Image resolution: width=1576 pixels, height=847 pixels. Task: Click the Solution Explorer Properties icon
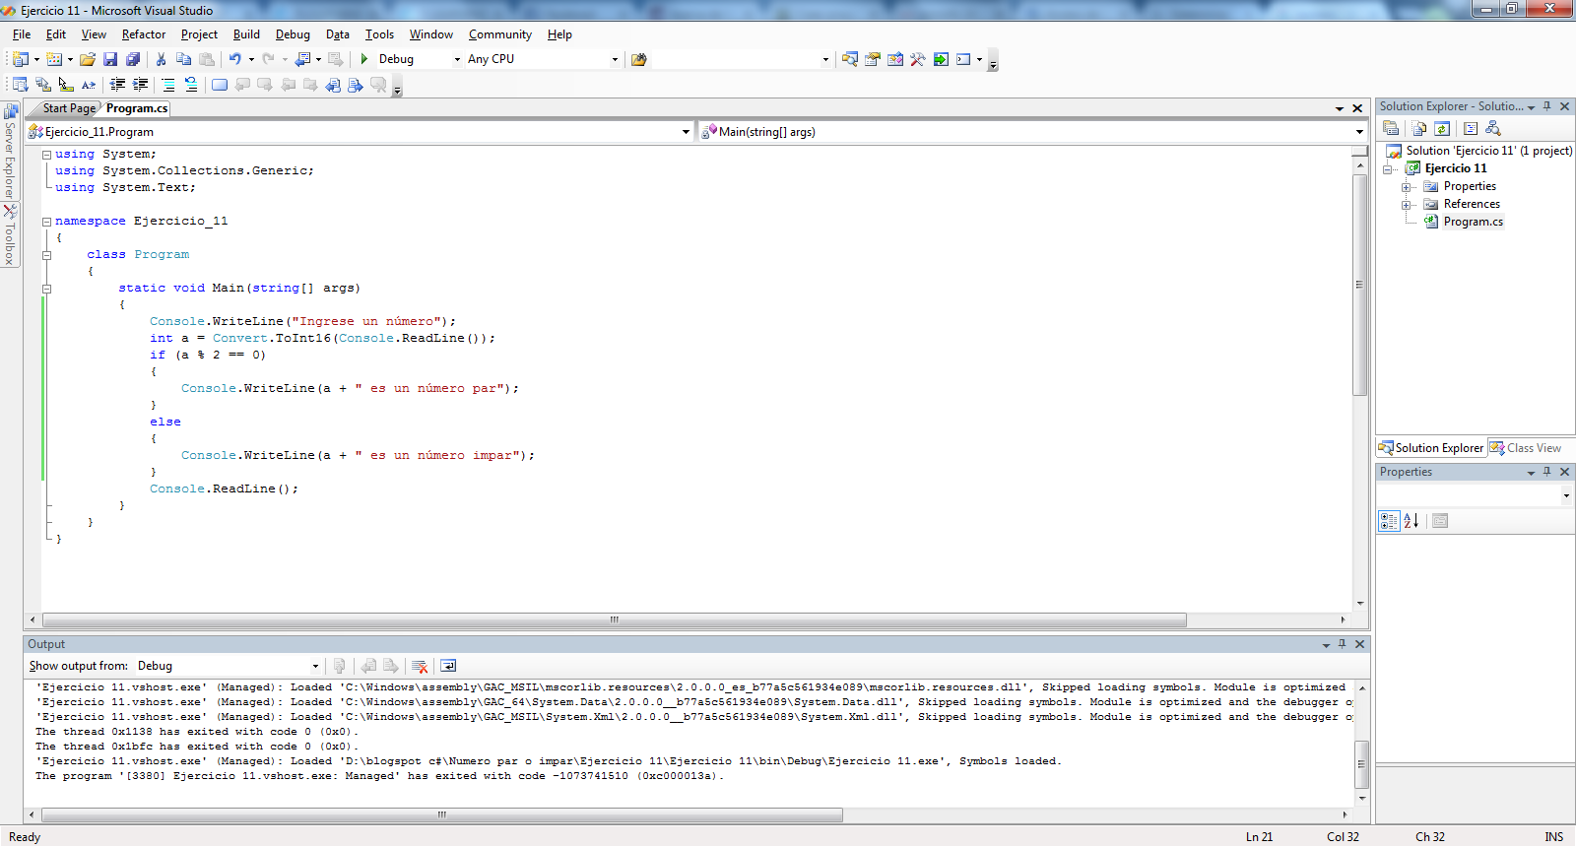1391,128
